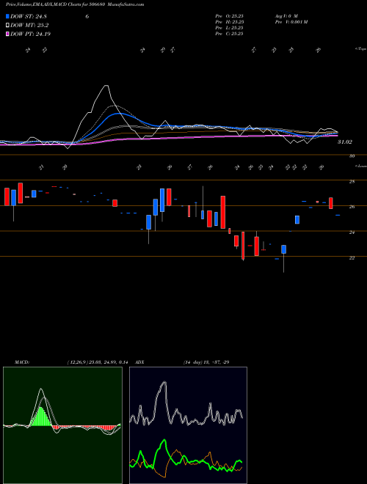
Task: Click the ADX (14 day) values text
Action: pyautogui.click(x=206, y=362)
